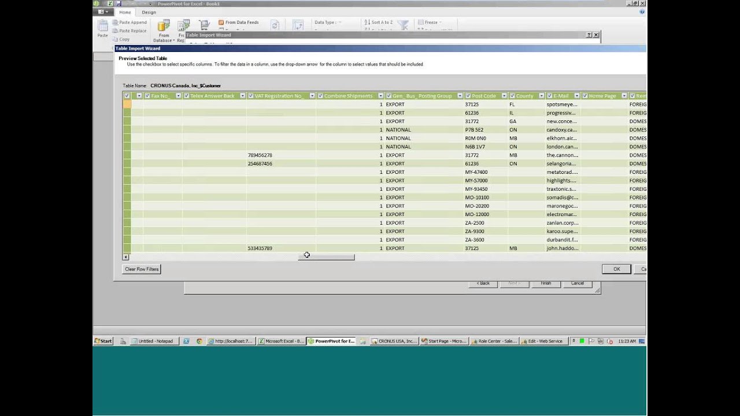Switch to the Home ribbon tab
This screenshot has height=416, width=740.
pyautogui.click(x=125, y=12)
